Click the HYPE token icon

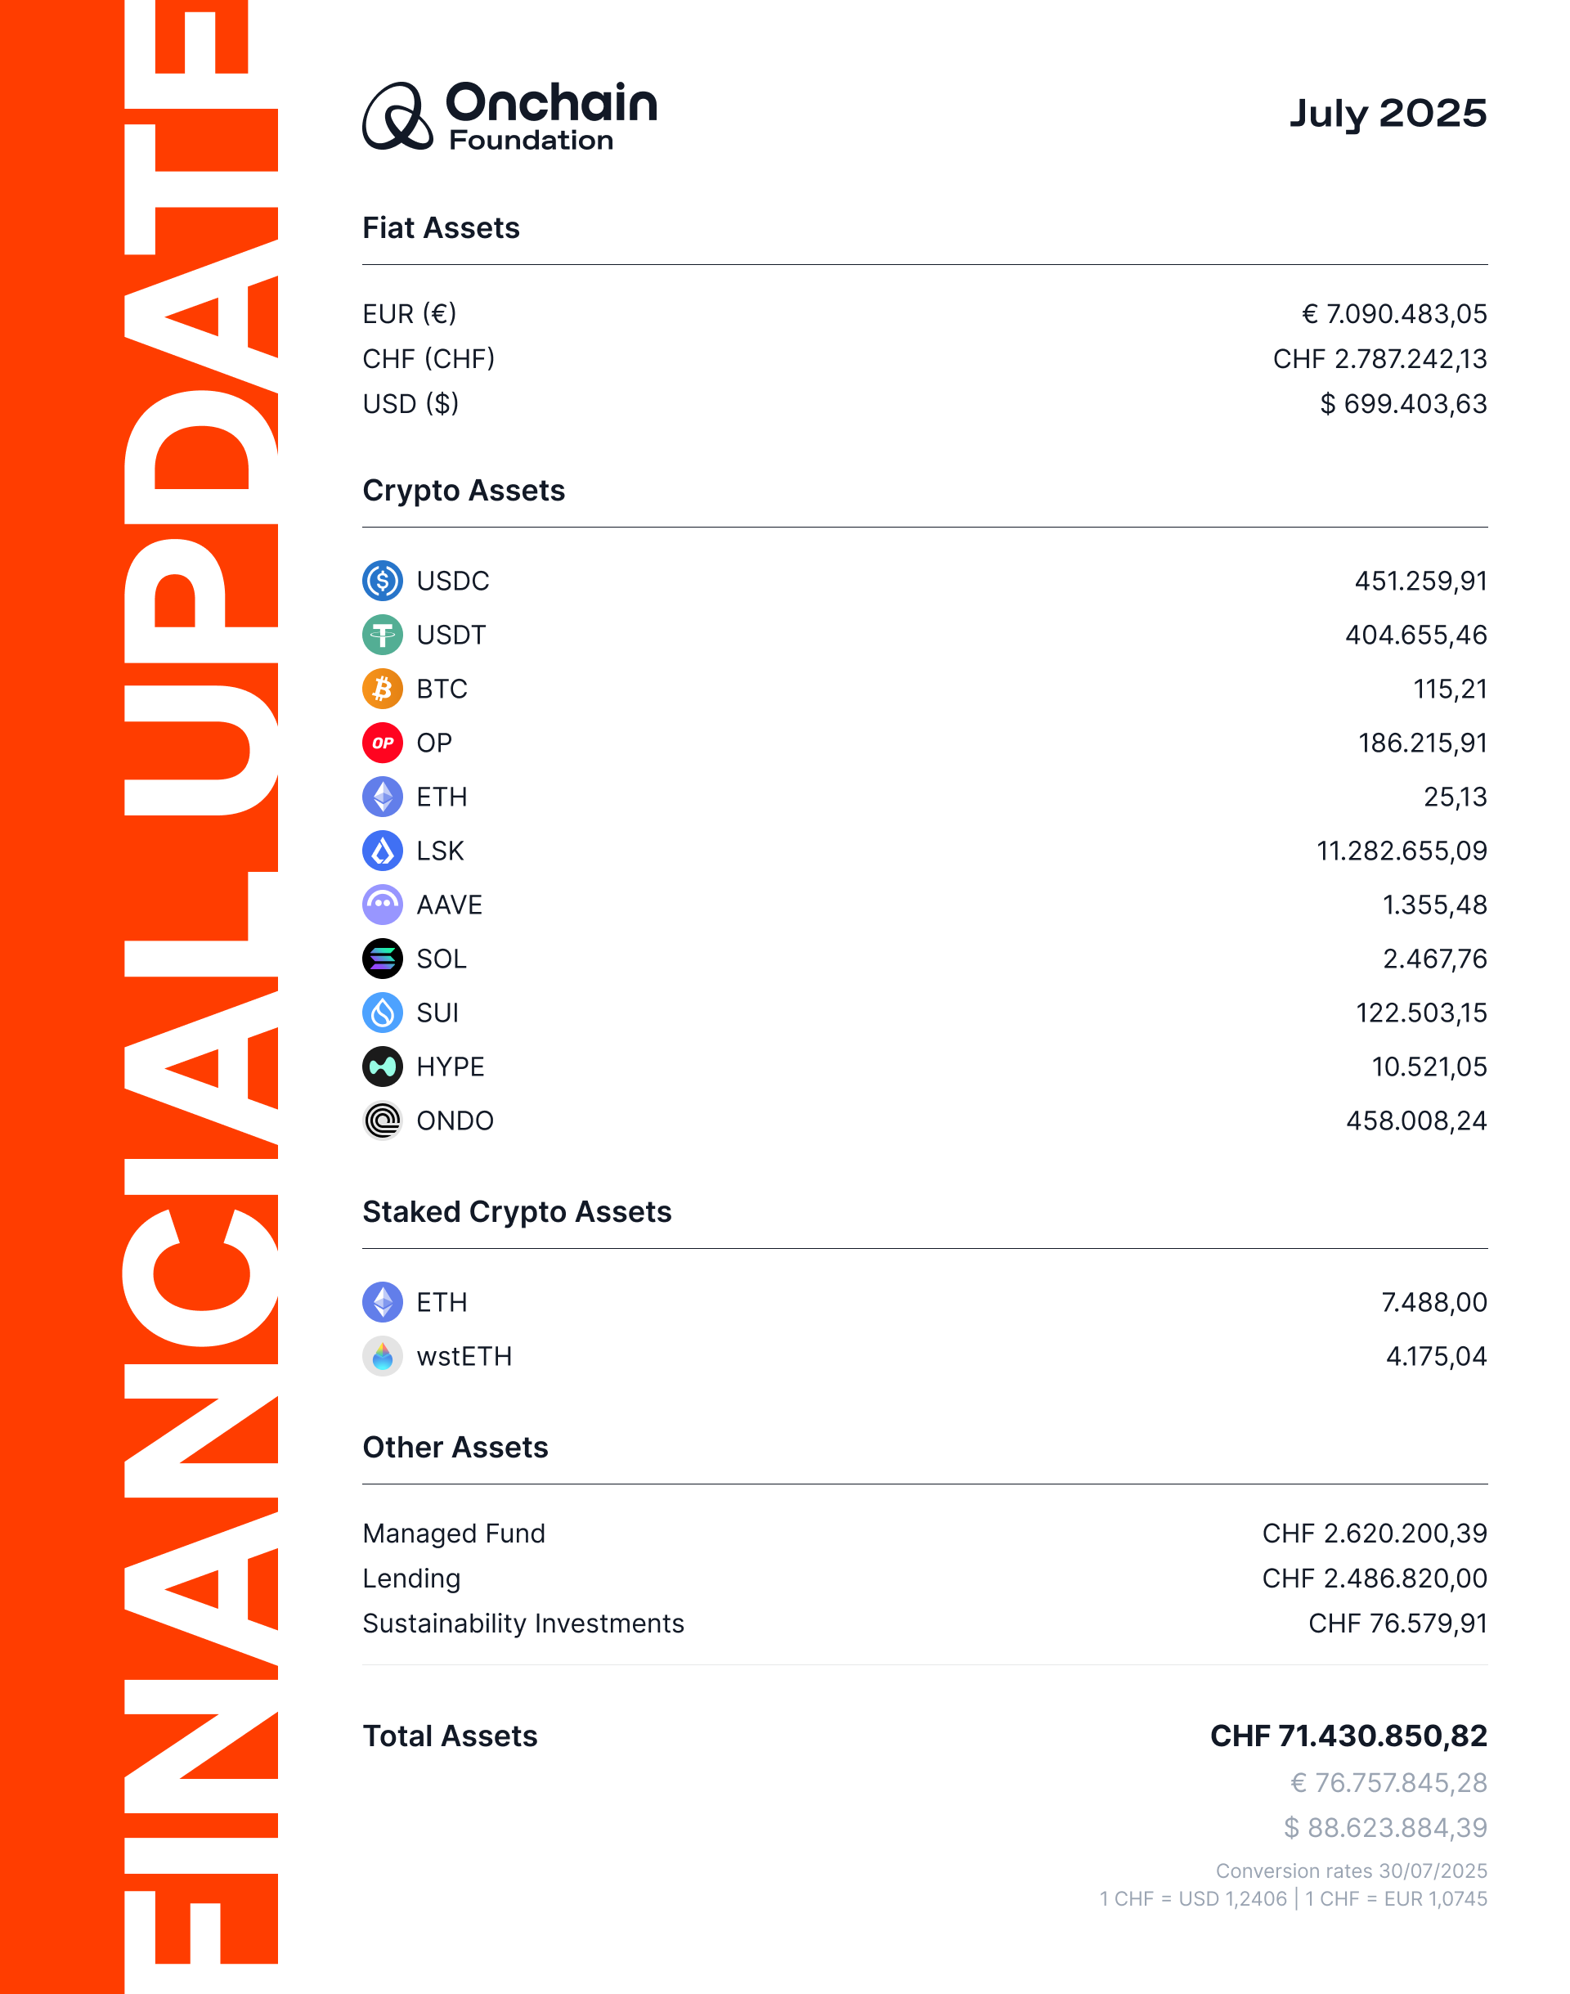click(x=383, y=1067)
